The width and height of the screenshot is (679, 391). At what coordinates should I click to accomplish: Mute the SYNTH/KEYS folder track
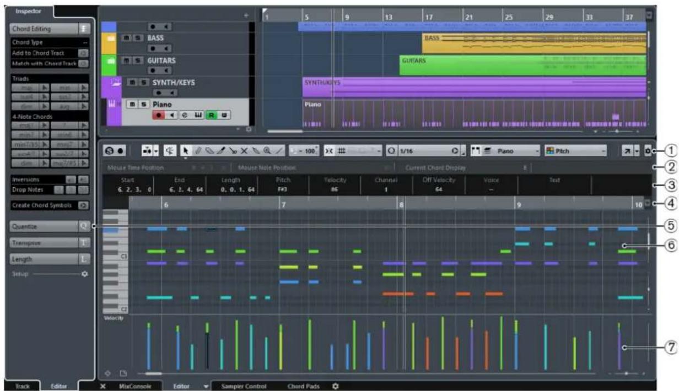click(x=132, y=82)
